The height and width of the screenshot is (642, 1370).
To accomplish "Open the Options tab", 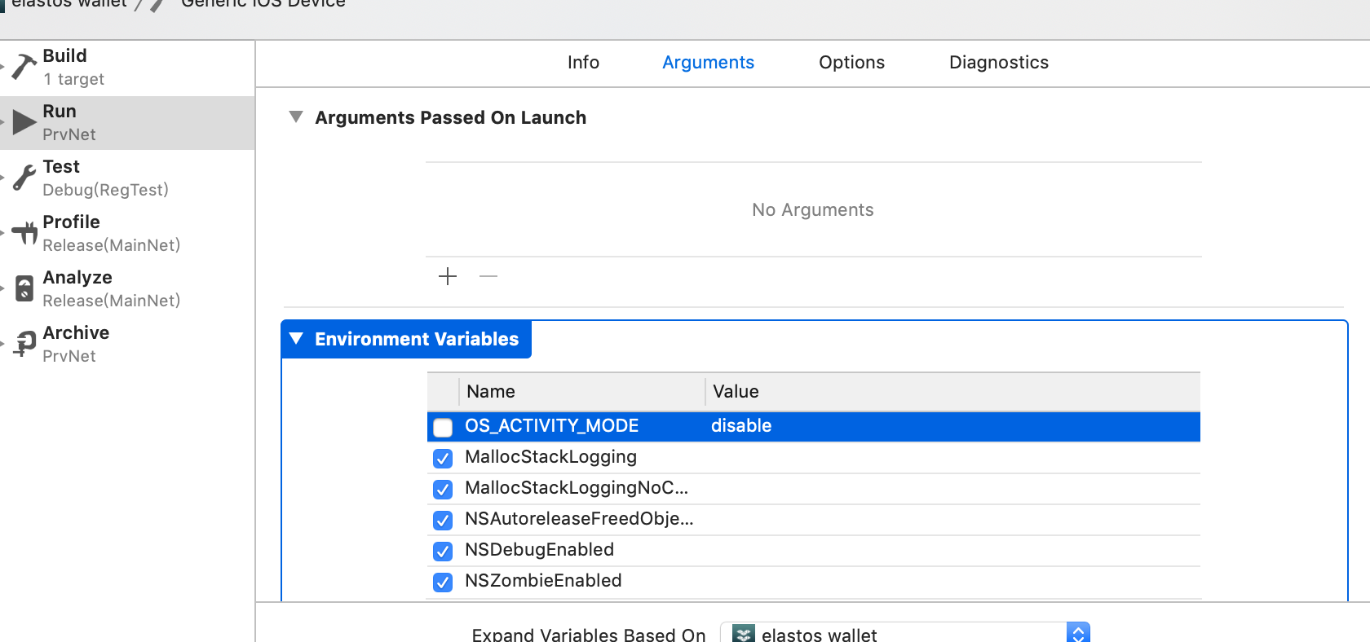I will pos(851,63).
